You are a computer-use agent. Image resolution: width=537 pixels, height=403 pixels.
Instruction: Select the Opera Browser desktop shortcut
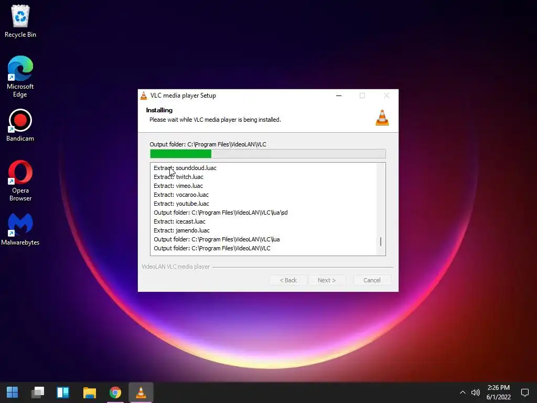pos(20,181)
